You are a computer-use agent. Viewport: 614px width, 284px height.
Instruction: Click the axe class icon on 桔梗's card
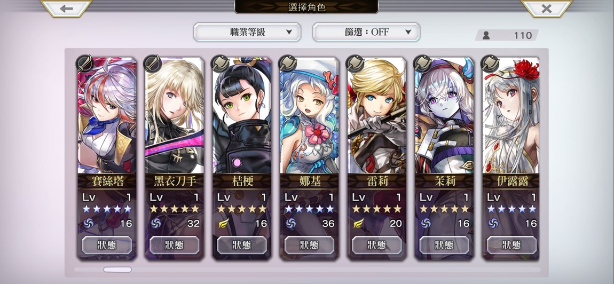tap(219, 62)
